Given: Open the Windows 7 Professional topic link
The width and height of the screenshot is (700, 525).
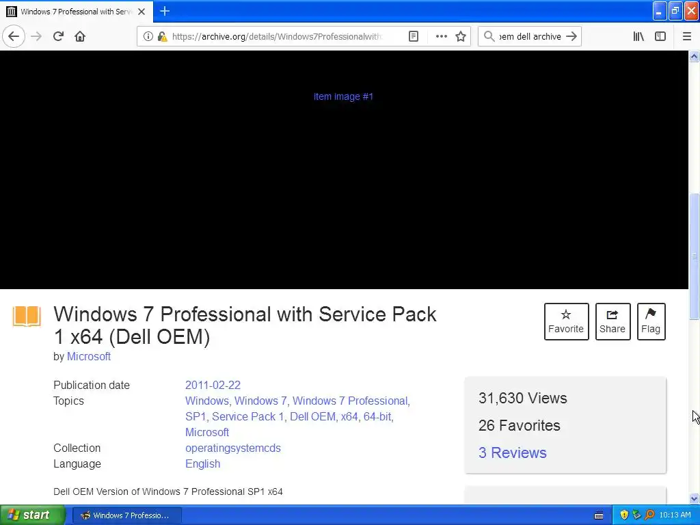Looking at the screenshot, I should 350,401.
